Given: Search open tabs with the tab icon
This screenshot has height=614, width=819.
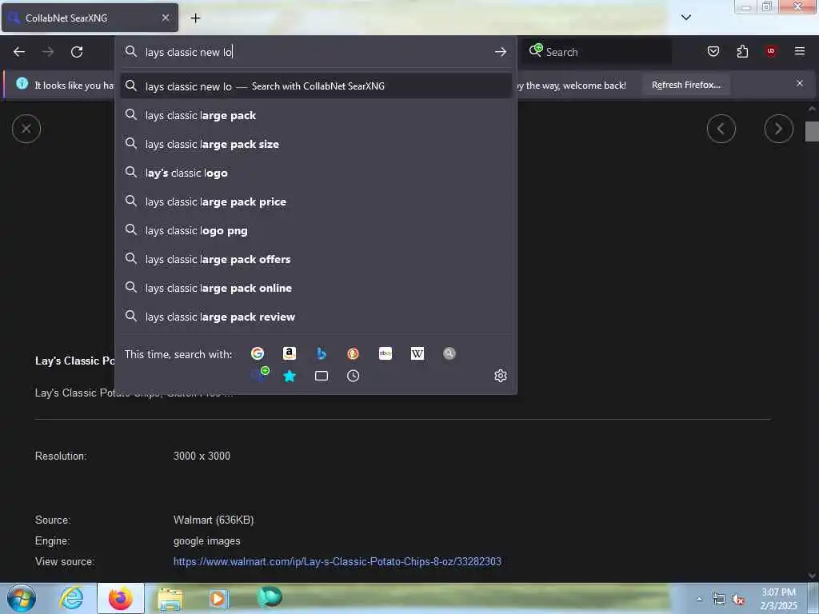Looking at the screenshot, I should tap(322, 376).
